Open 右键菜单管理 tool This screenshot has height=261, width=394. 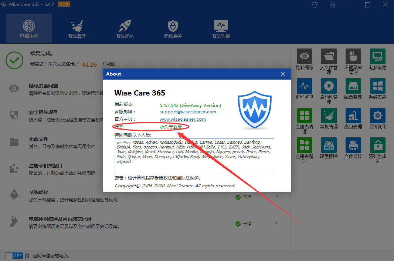click(x=353, y=61)
